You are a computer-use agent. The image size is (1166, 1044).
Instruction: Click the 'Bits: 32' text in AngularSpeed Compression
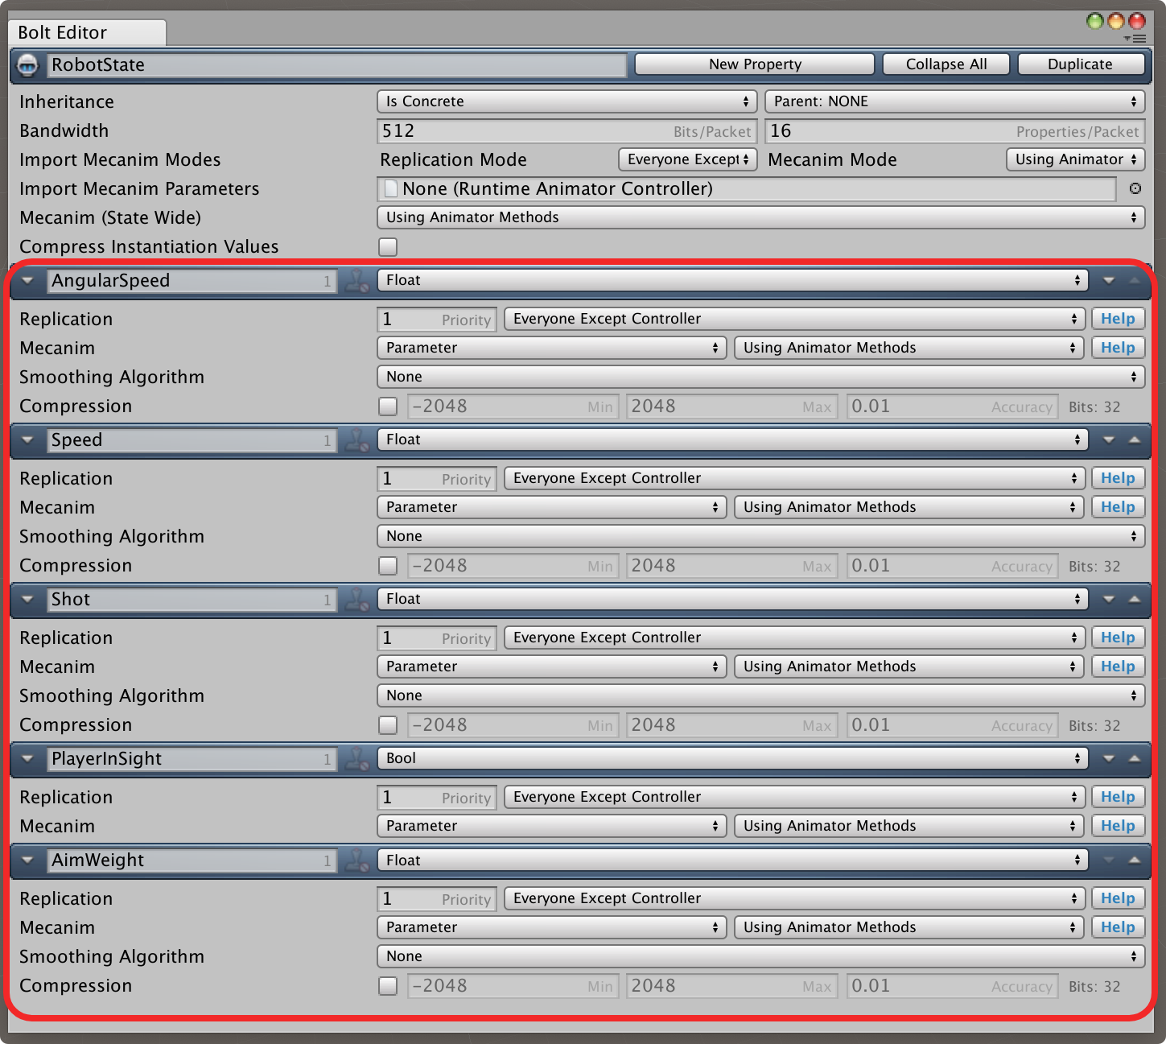coord(1094,407)
